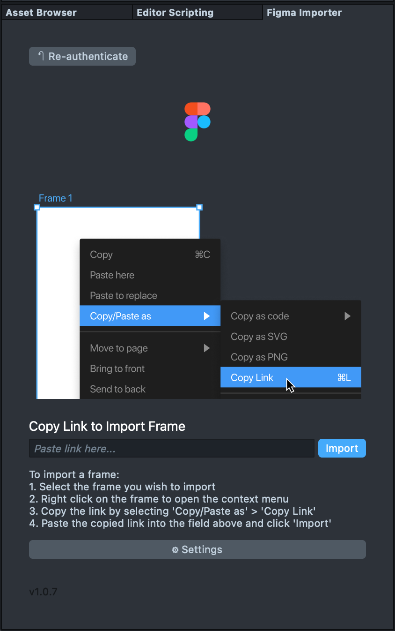Choose Copy Link in the submenu
395x631 pixels.
(252, 377)
